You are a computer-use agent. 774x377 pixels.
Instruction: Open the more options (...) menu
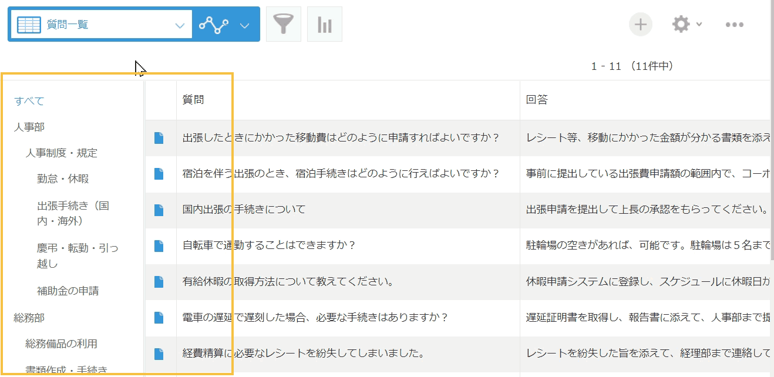pyautogui.click(x=735, y=24)
